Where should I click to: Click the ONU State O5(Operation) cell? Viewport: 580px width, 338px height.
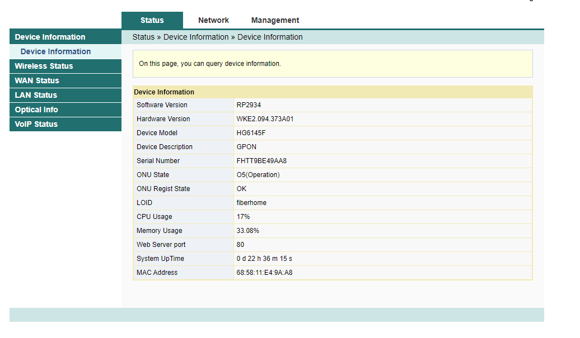pyautogui.click(x=383, y=175)
